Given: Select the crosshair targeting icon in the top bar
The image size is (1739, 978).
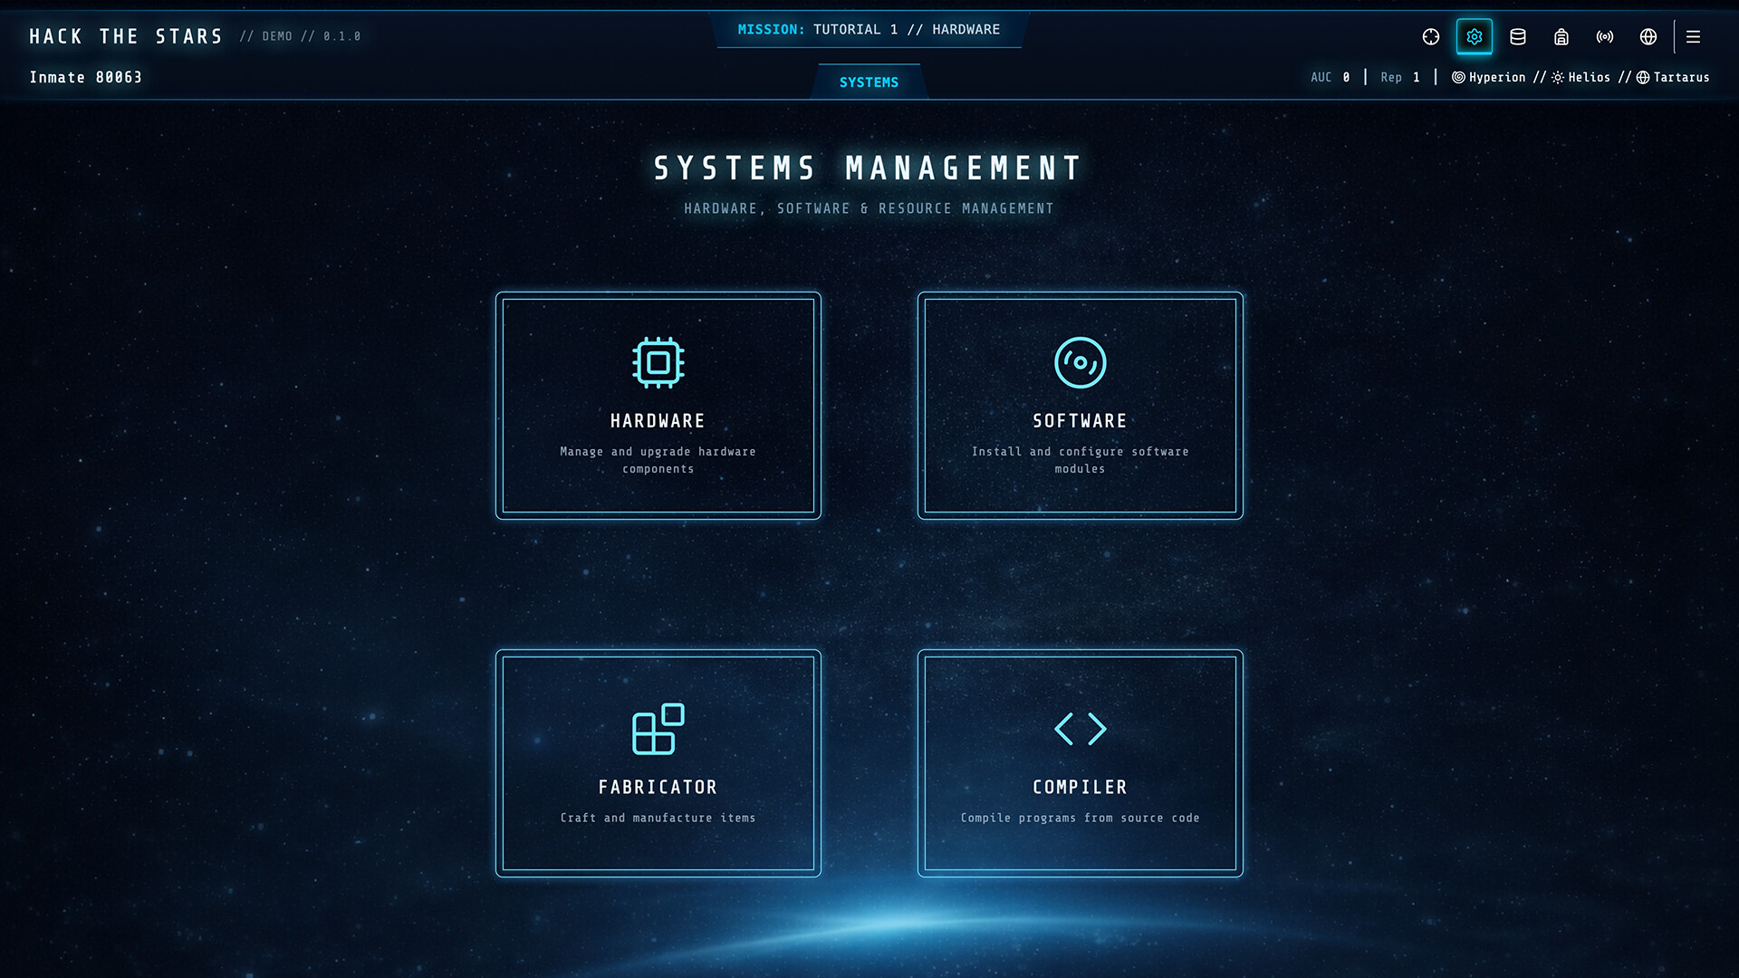Looking at the screenshot, I should (1431, 37).
